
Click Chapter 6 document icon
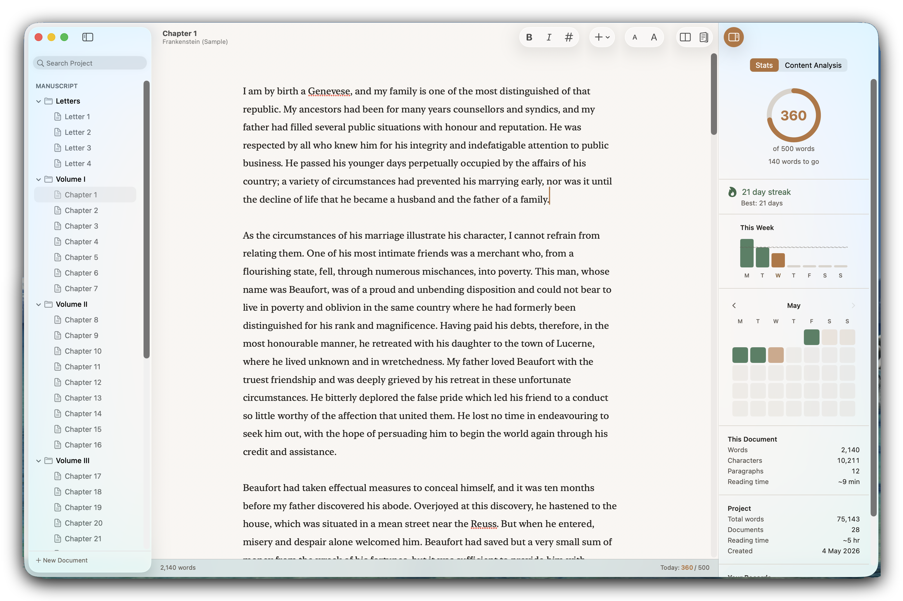point(58,273)
